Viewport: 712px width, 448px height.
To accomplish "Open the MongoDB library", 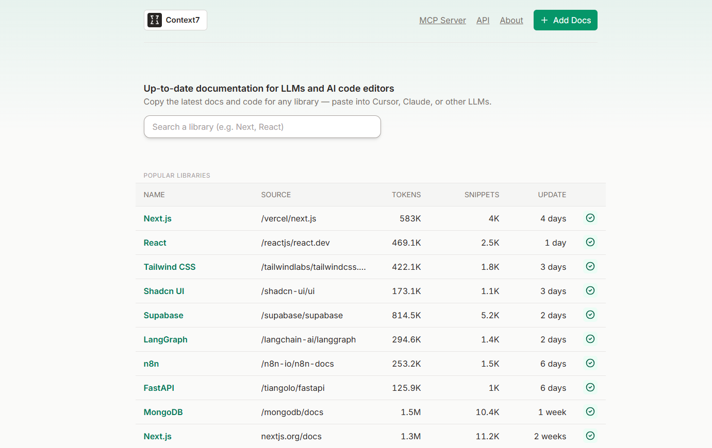I will tap(163, 412).
